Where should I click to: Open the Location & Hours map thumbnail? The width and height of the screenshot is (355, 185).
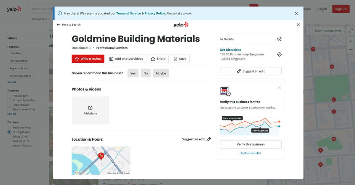coord(101,161)
